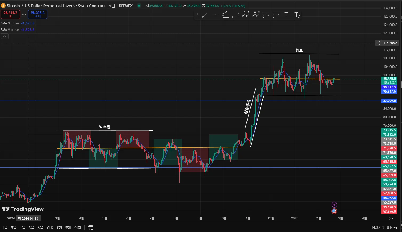Select the 3달 date range

click(x=31, y=227)
